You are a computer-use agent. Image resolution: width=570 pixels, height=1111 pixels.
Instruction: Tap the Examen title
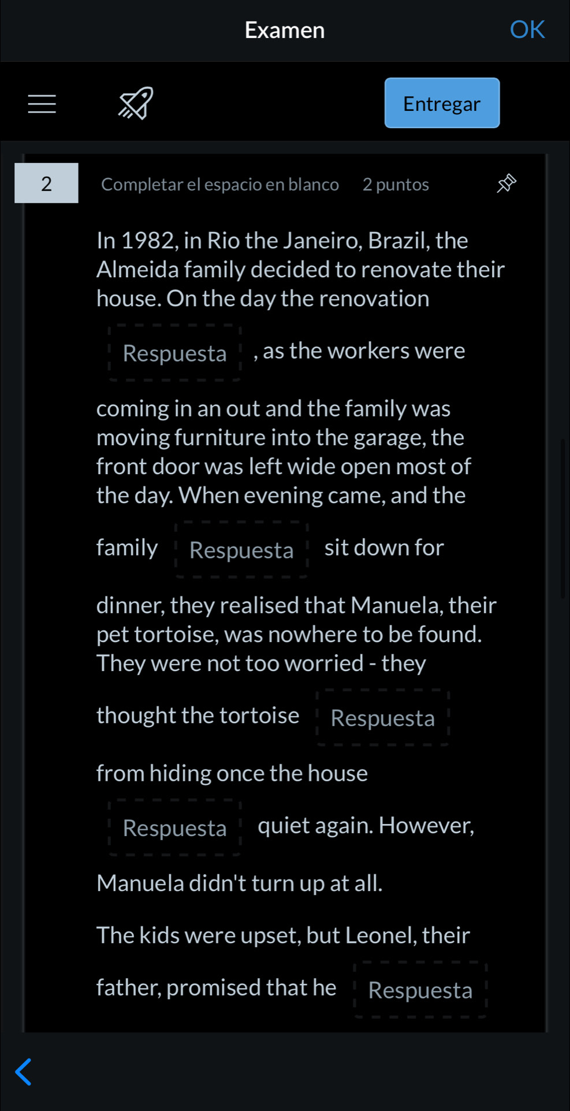pos(285,30)
